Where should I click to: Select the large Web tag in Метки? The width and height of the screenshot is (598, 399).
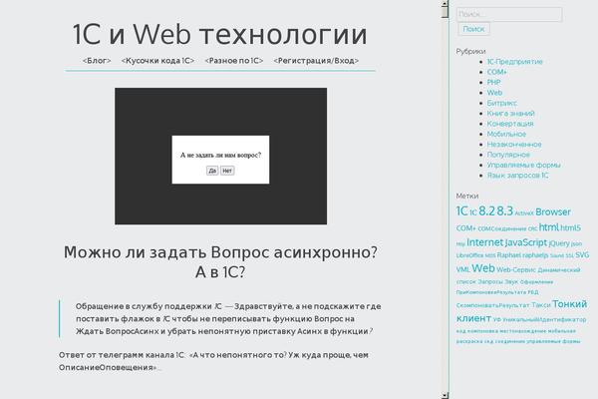[x=483, y=268]
